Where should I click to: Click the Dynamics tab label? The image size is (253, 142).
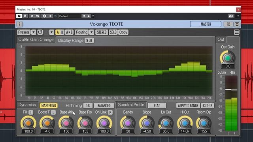click(x=27, y=105)
